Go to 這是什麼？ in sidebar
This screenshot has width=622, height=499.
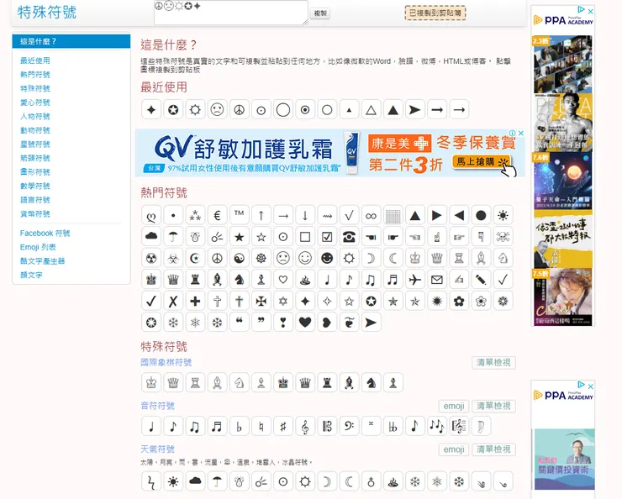(71, 41)
